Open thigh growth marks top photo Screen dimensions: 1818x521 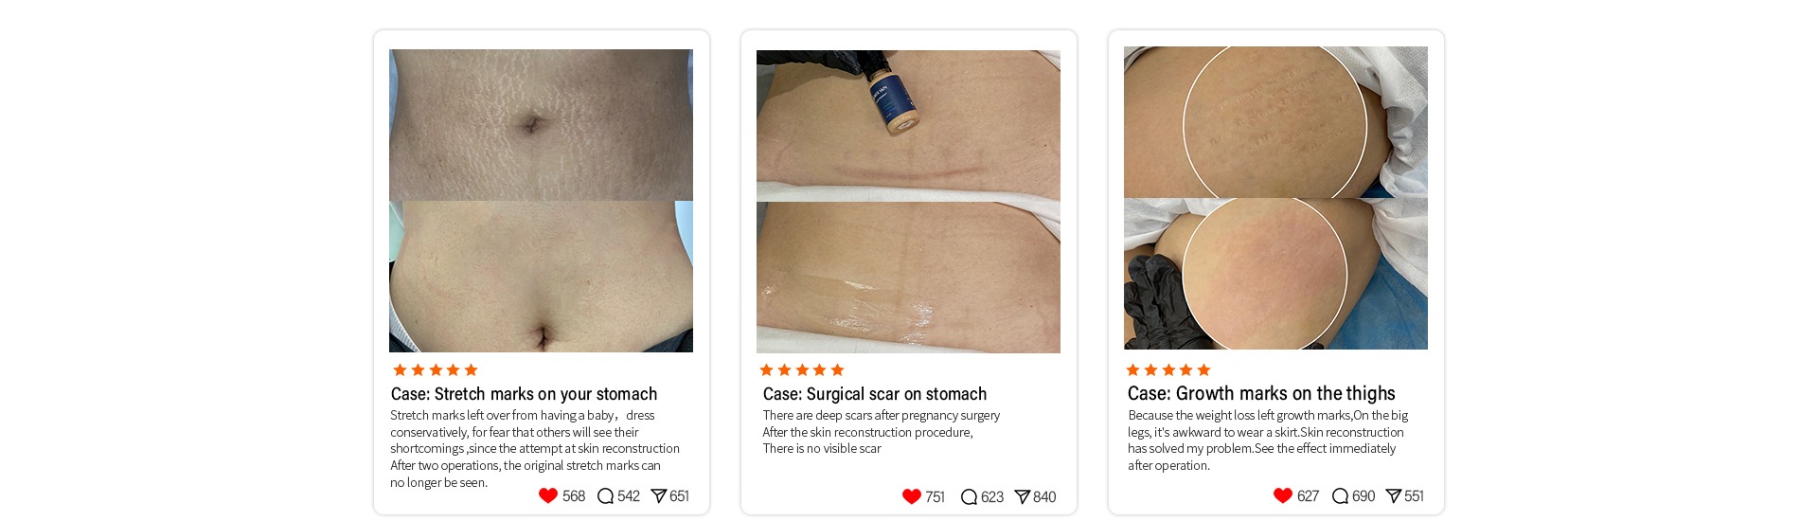point(1275,122)
